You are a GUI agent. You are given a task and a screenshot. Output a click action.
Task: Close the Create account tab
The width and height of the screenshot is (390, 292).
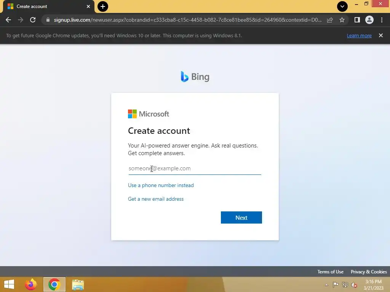point(88,6)
